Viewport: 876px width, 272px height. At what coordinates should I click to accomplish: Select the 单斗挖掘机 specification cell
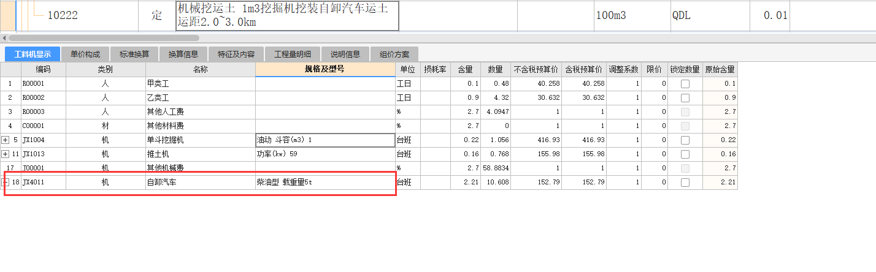[325, 140]
